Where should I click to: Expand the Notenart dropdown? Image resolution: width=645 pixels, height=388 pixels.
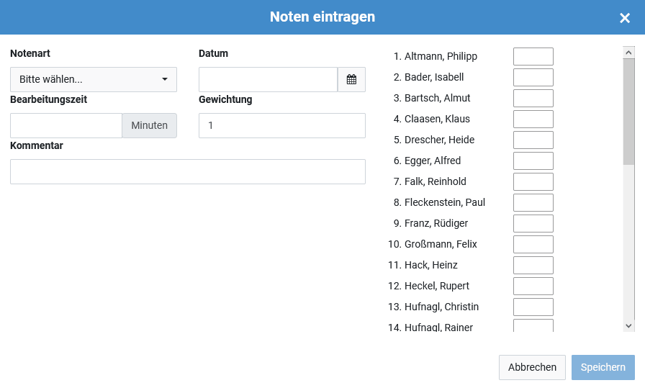pyautogui.click(x=94, y=79)
